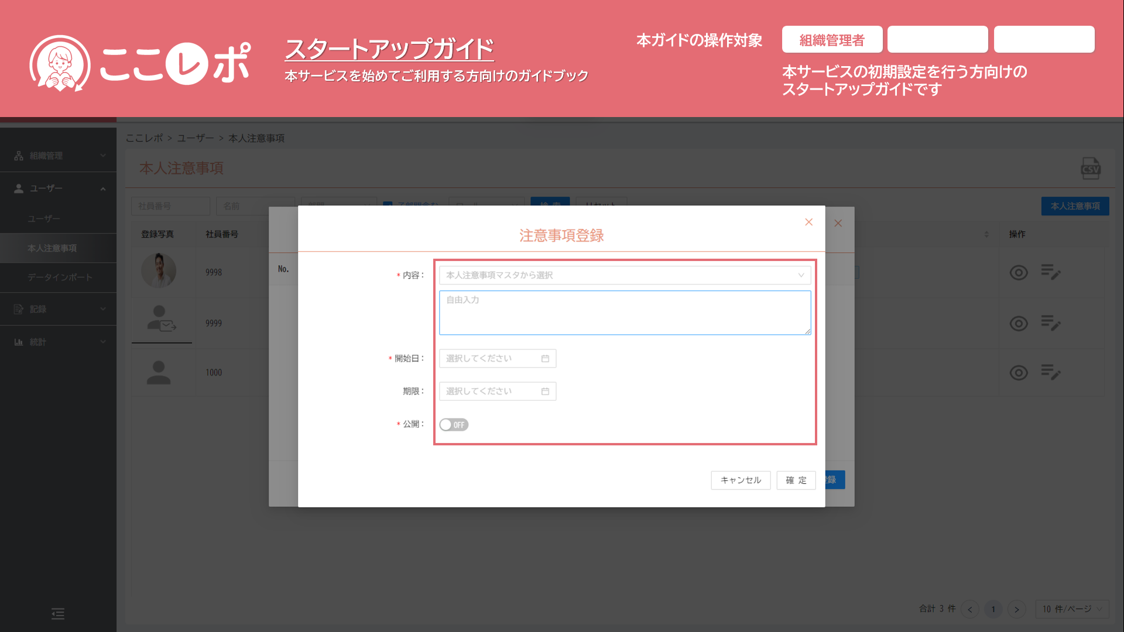
Task: Select 本人注意事項 in sidebar menu
Action: click(52, 248)
